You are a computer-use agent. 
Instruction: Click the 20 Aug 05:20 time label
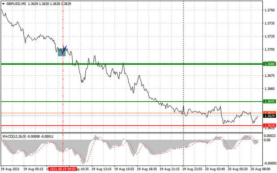(x=238, y=169)
